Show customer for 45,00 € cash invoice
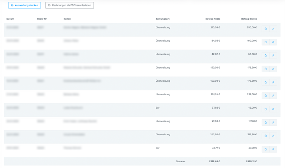 273,109
